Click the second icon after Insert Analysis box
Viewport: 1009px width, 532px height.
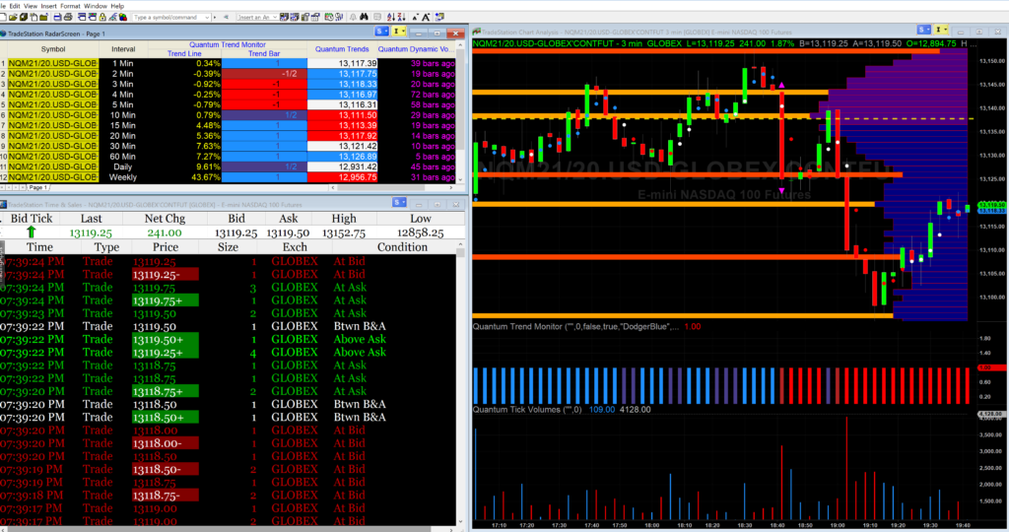click(295, 17)
